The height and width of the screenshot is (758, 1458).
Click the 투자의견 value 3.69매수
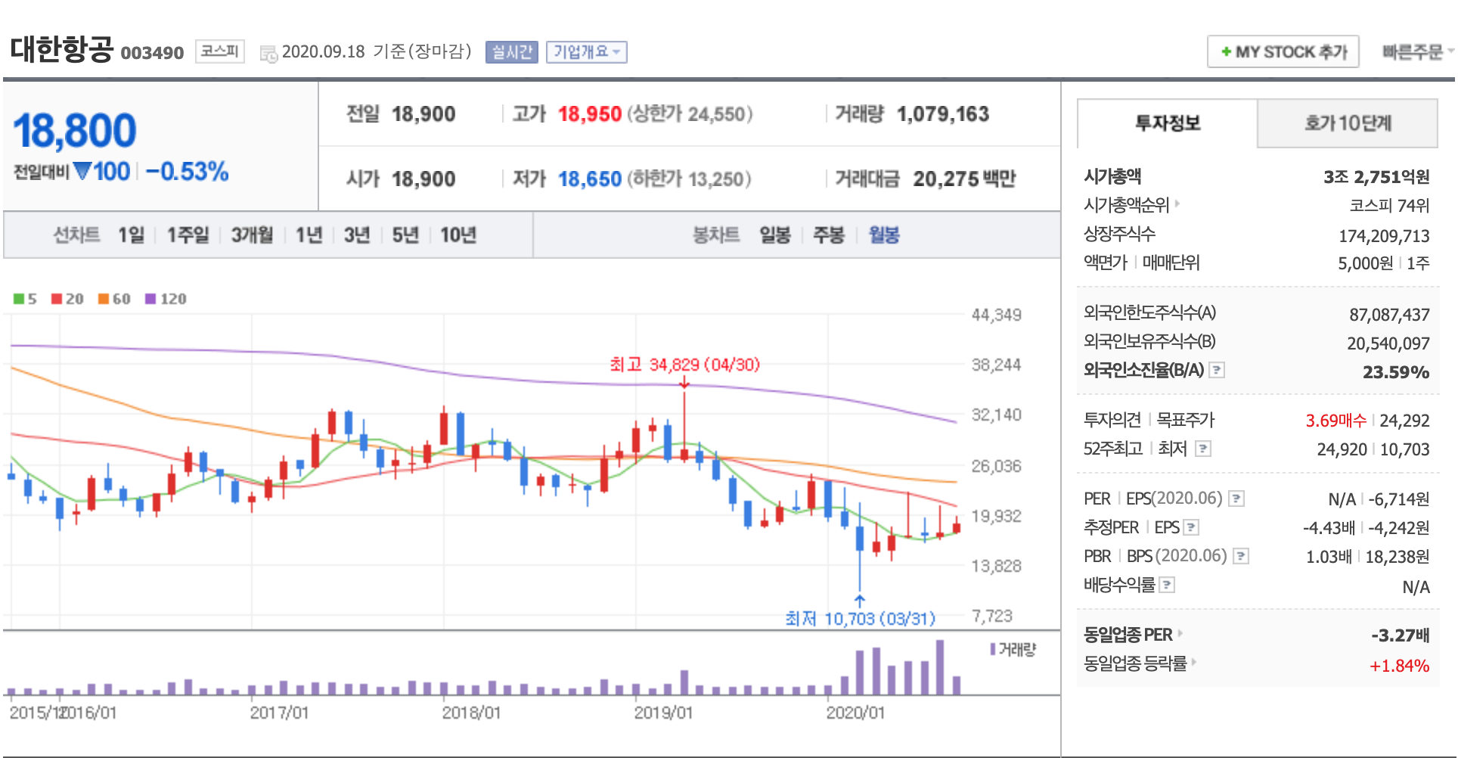coord(1335,421)
